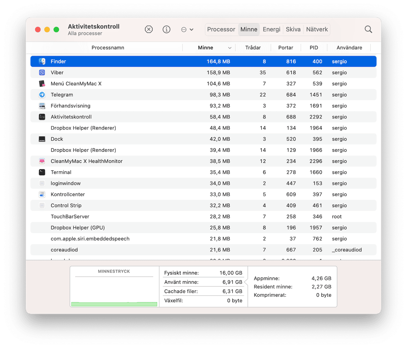407x348 pixels.
Task: Select the coreaudiod process name
Action: point(64,249)
